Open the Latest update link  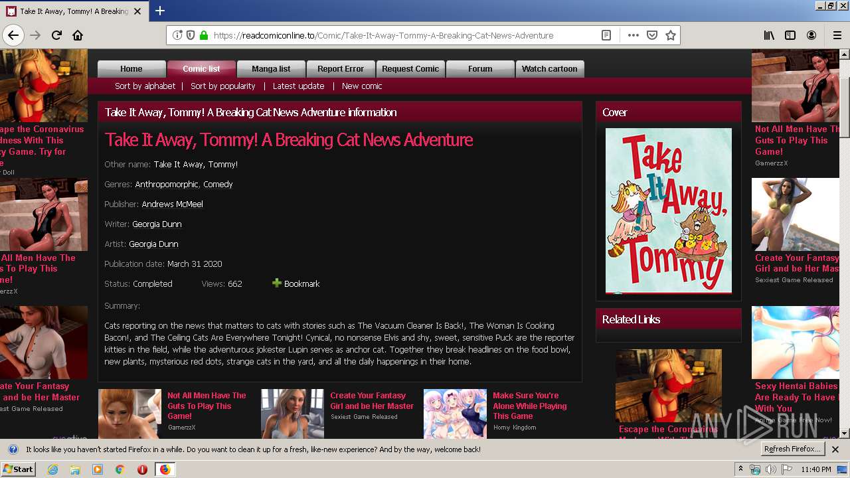click(299, 86)
